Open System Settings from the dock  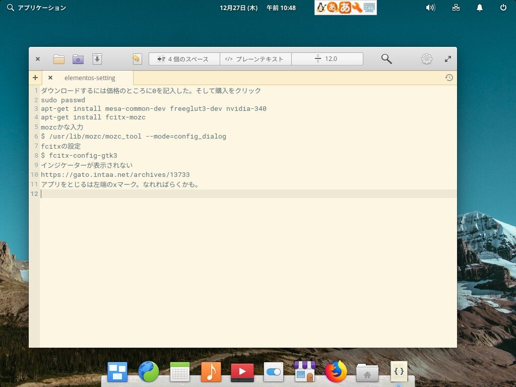[273, 372]
